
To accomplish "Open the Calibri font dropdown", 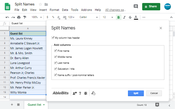I will click(x=89, y=17).
